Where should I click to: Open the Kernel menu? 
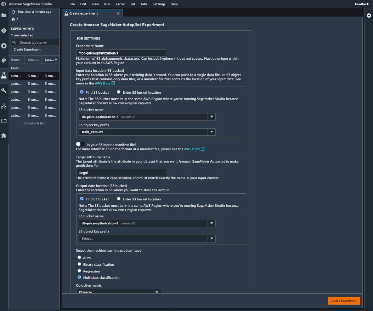[120, 4]
